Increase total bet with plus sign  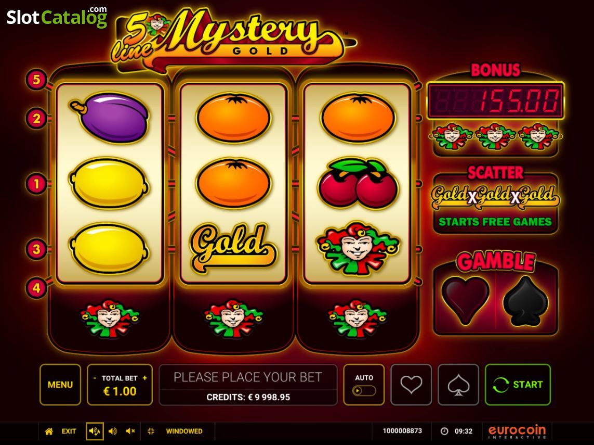tap(144, 378)
